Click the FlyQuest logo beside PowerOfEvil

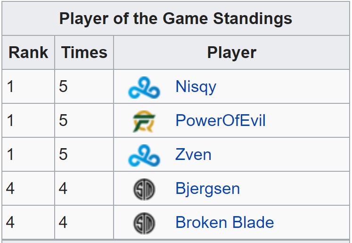(x=144, y=121)
